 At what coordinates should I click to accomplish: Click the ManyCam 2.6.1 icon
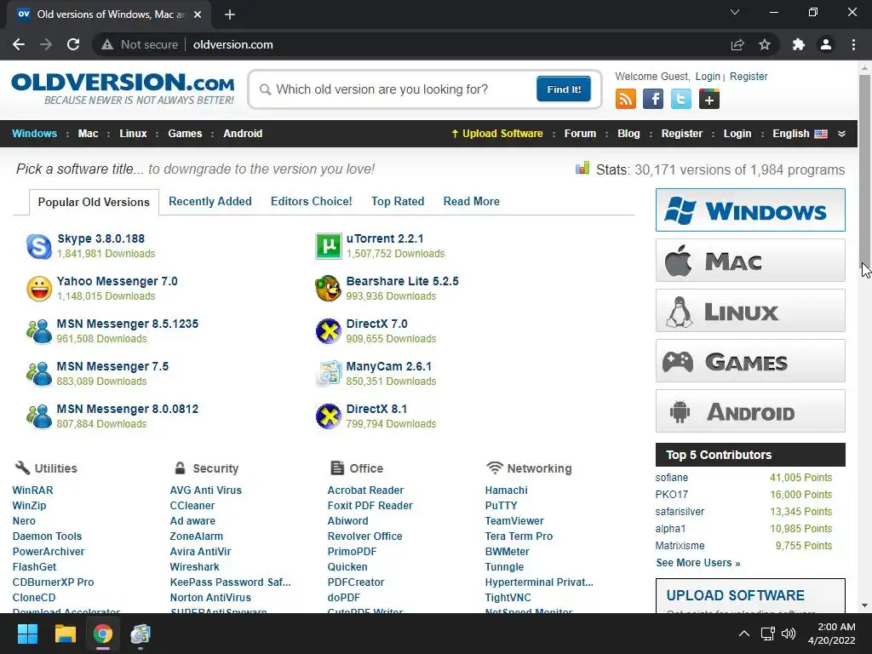(x=329, y=374)
